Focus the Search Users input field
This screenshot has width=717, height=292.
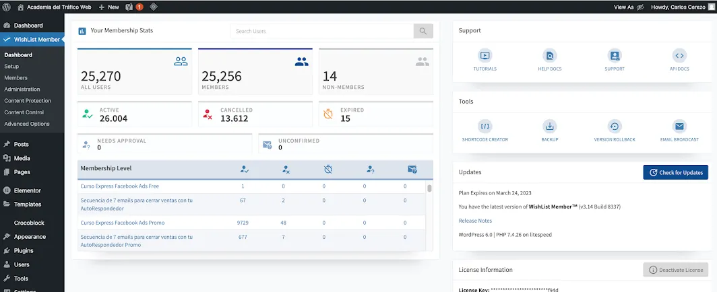click(x=322, y=31)
